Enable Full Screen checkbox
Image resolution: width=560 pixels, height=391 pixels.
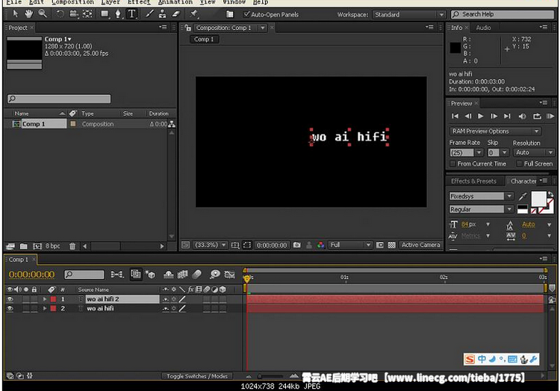point(519,164)
